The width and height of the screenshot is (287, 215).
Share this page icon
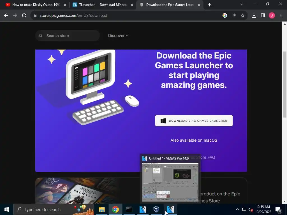point(234,16)
